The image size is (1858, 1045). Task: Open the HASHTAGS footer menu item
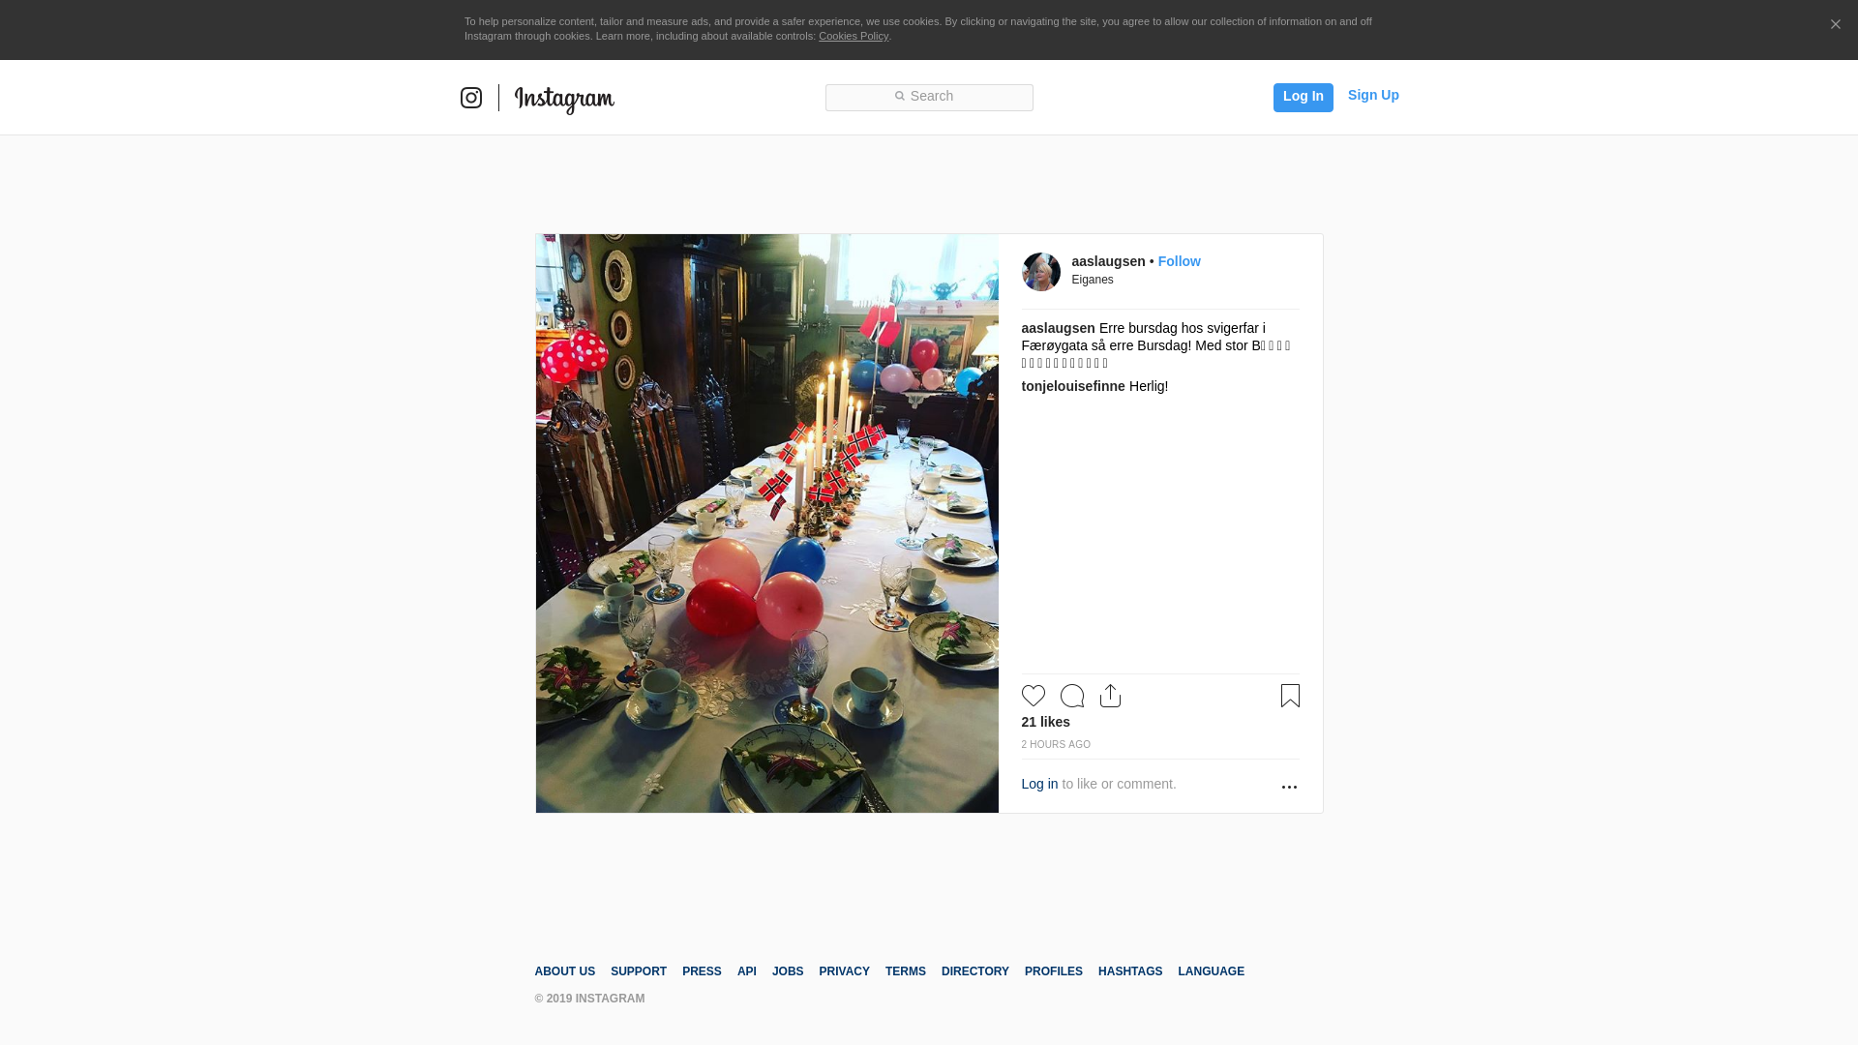point(1129,971)
